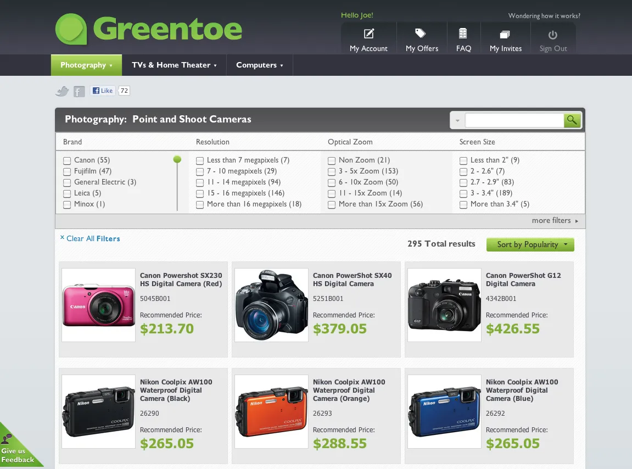Click the Brand list green scroll handle
This screenshot has width=632, height=469.
pyautogui.click(x=177, y=159)
